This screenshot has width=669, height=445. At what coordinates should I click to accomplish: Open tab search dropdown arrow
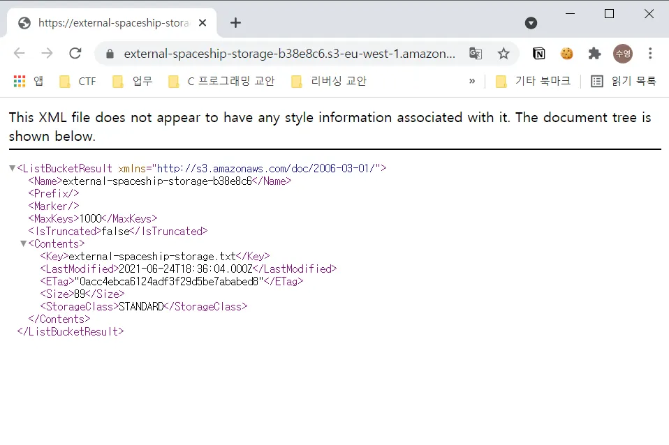[x=531, y=23]
